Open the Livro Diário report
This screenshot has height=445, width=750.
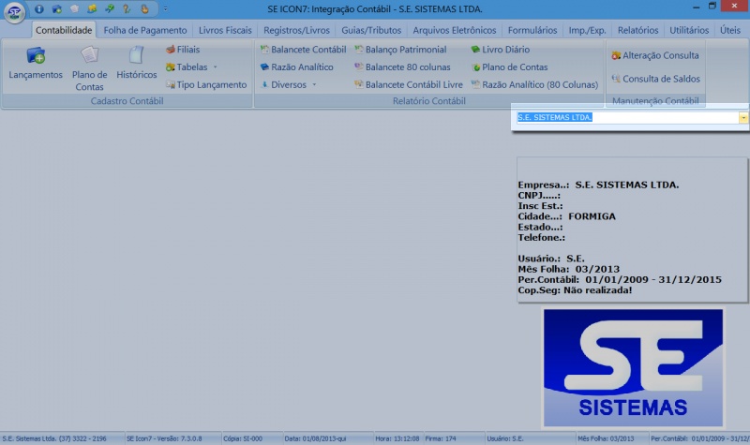[x=504, y=49]
